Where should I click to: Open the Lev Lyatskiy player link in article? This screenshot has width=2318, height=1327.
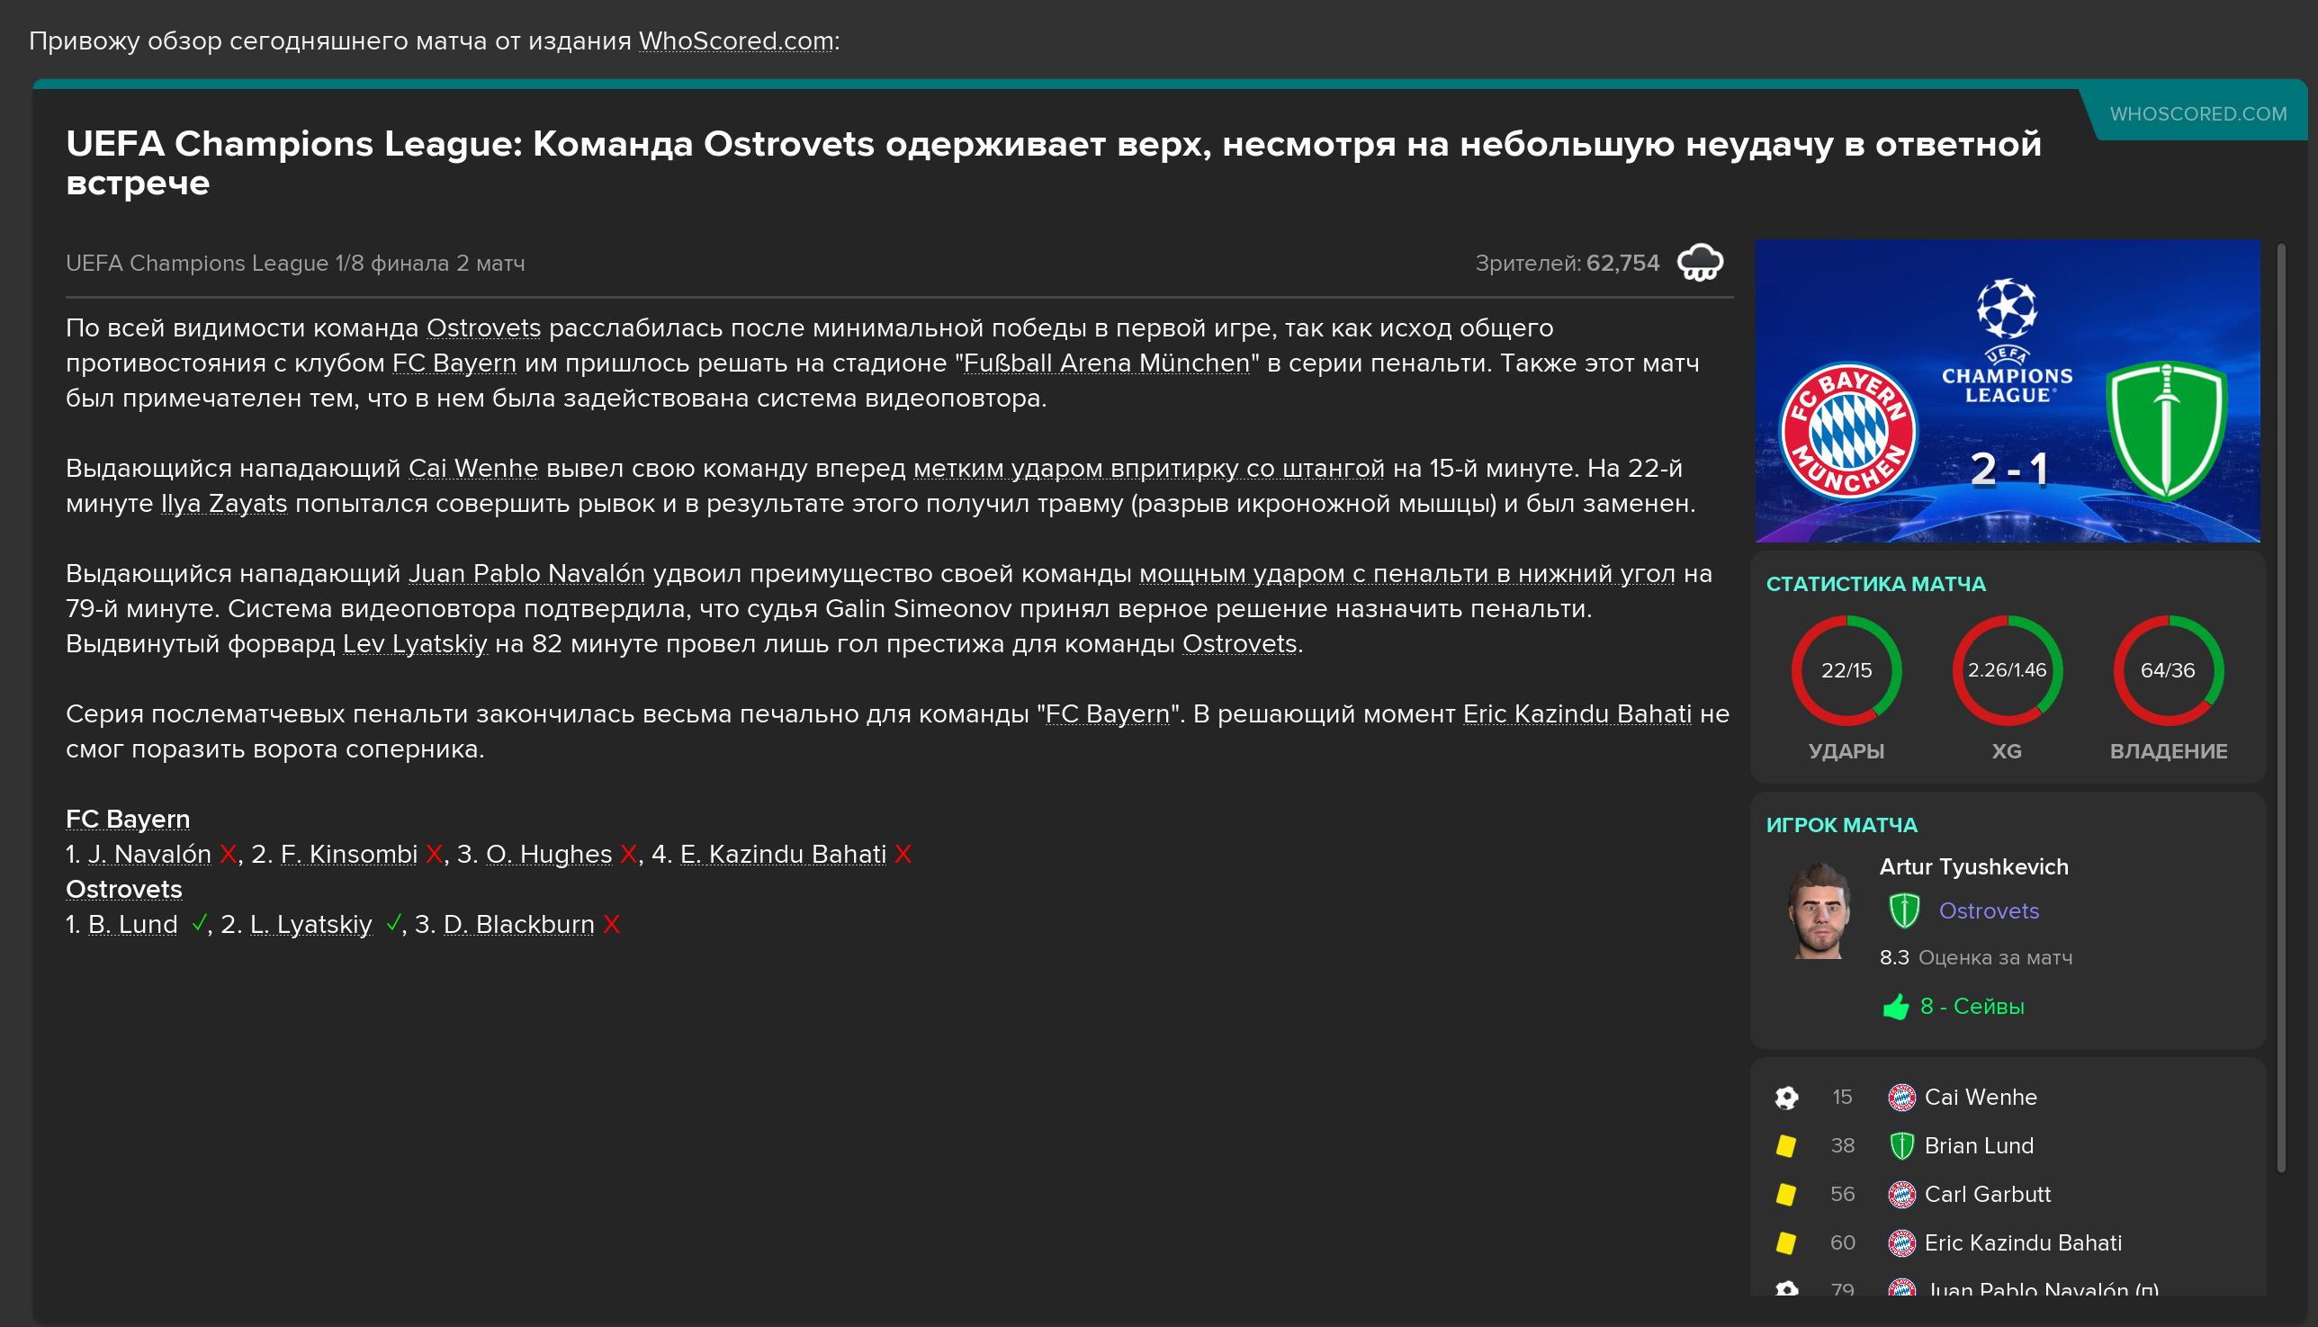point(415,643)
